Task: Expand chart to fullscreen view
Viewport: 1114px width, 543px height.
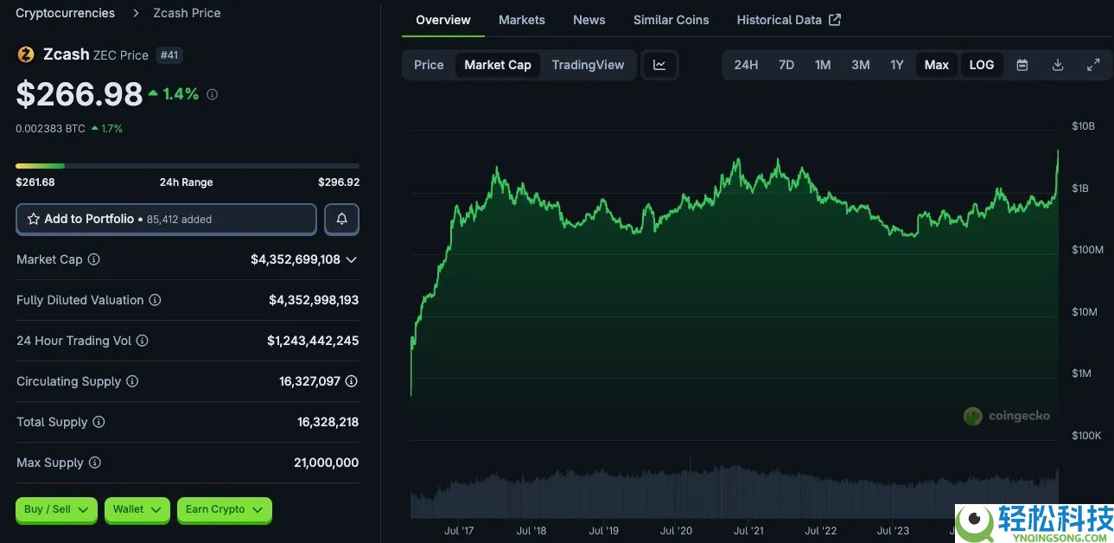Action: coord(1092,65)
